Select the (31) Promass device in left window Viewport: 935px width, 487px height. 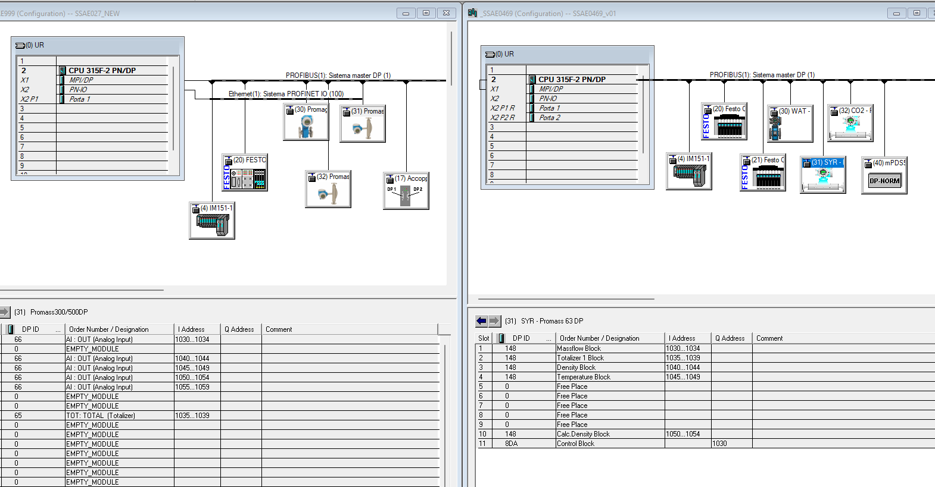363,123
